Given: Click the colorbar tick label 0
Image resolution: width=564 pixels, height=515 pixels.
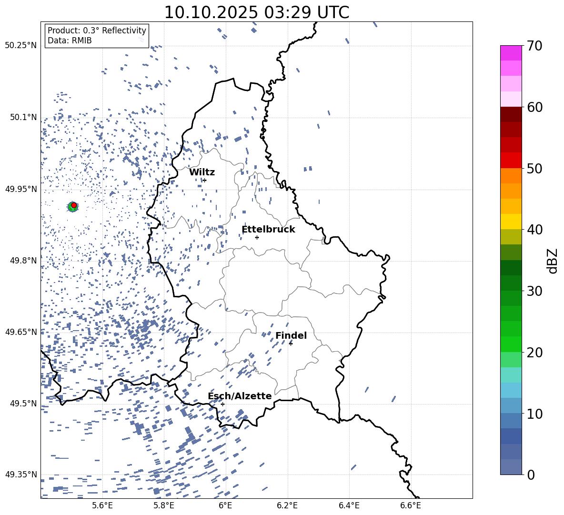Looking at the screenshot, I should [x=531, y=475].
